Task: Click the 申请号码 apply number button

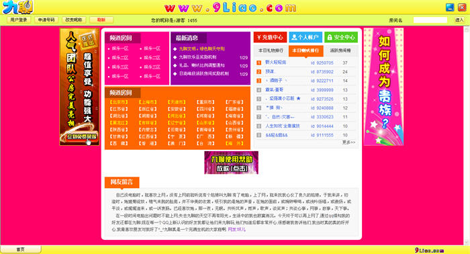Action: pos(46,19)
